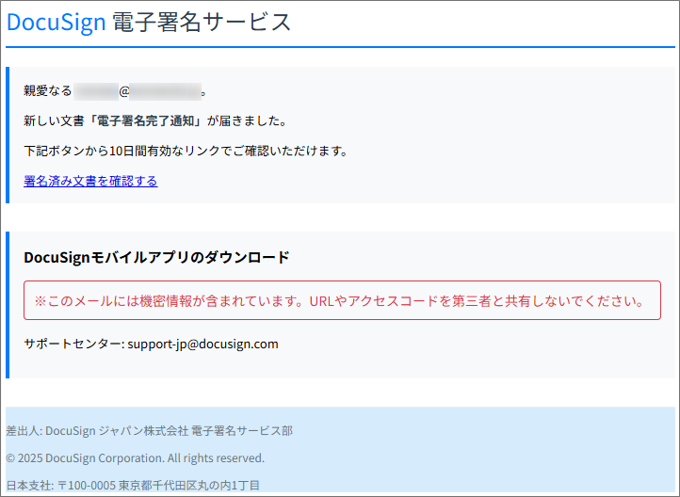Click the 日本支社 〒100-0005 address line

133,486
